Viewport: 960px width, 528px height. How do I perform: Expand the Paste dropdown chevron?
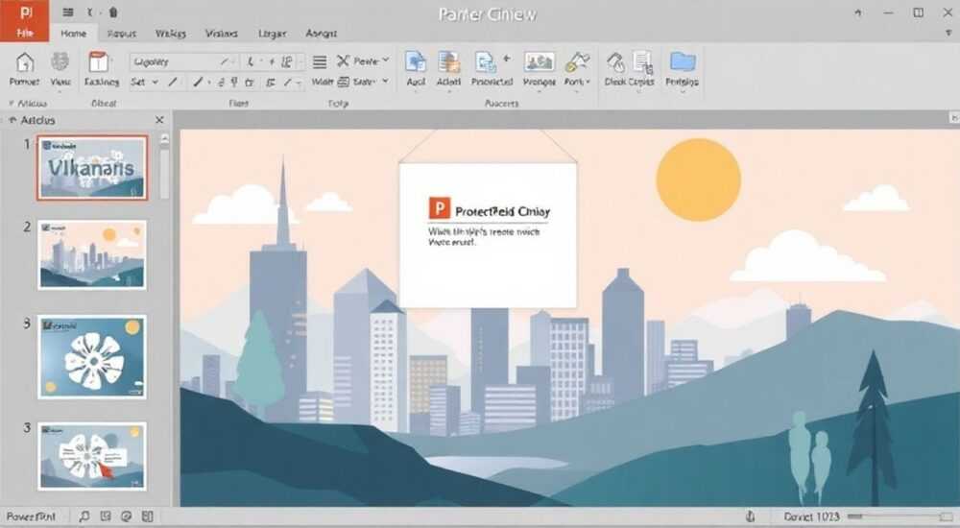(x=386, y=60)
